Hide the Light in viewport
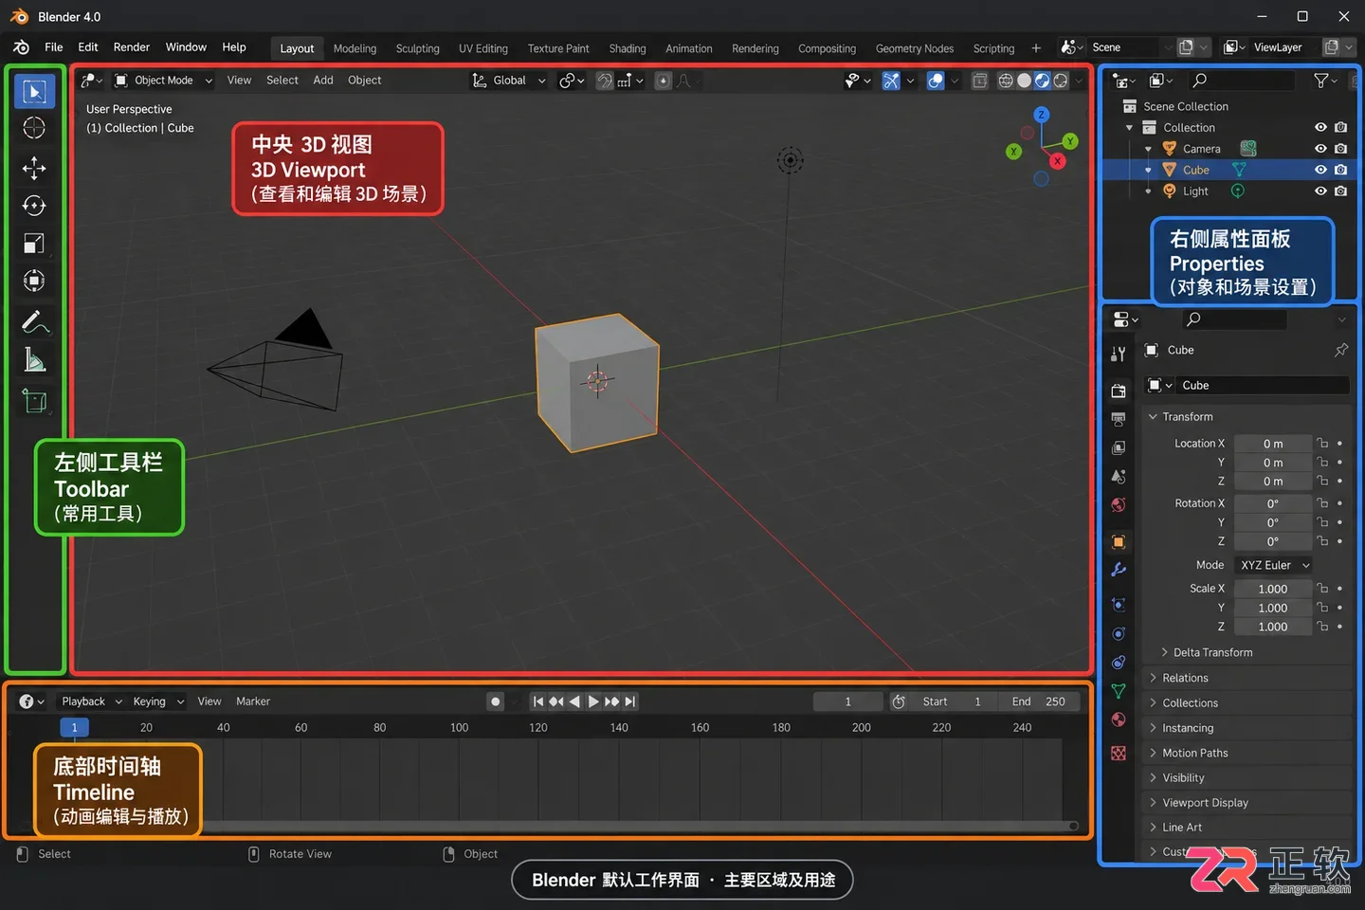1365x910 pixels. coord(1320,191)
